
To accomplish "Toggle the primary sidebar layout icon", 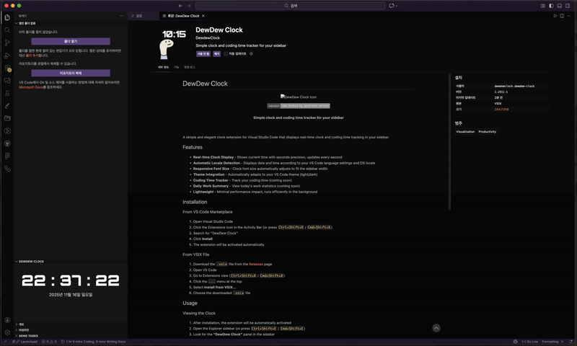I will (x=551, y=6).
